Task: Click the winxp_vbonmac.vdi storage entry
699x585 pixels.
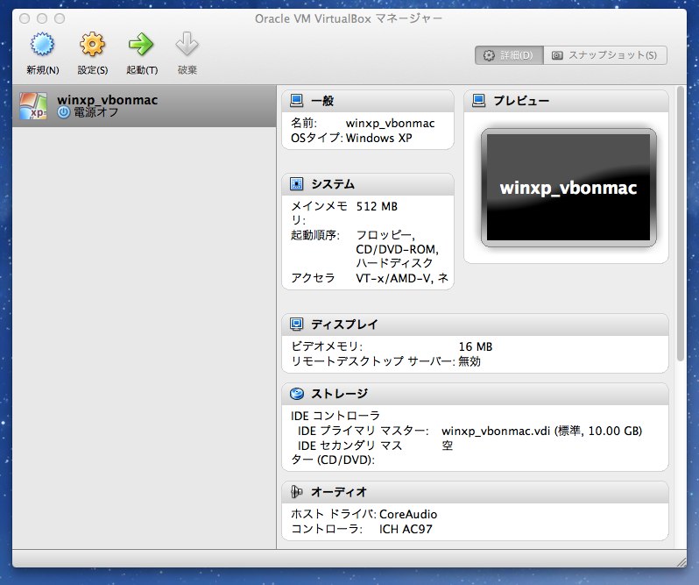Action: tap(541, 431)
